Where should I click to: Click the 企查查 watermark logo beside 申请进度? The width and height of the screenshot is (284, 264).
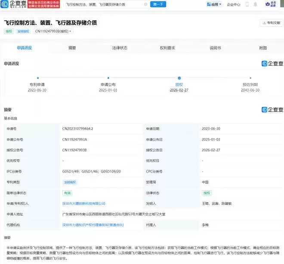(272, 63)
